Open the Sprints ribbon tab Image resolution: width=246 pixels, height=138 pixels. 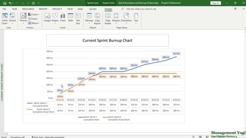point(93,9)
